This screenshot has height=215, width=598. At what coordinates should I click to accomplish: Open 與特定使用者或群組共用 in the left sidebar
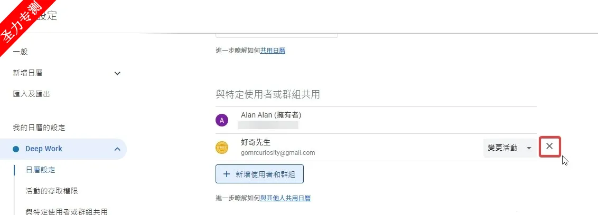tap(67, 211)
